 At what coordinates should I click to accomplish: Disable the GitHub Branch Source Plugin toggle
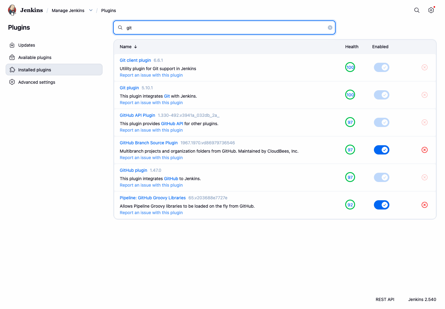[382, 150]
